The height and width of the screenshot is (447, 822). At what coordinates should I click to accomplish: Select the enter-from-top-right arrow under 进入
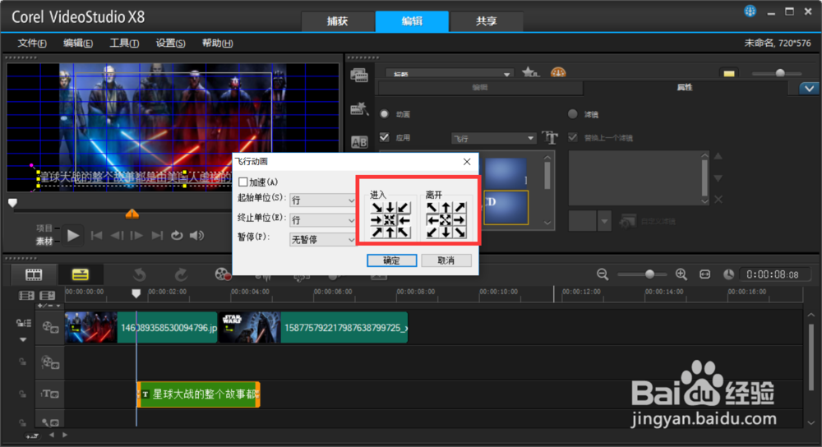pos(403,208)
